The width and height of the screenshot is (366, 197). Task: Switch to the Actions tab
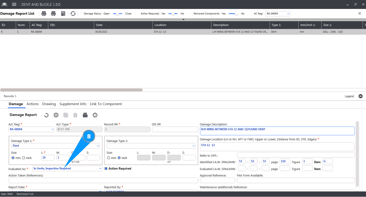[x=33, y=104]
